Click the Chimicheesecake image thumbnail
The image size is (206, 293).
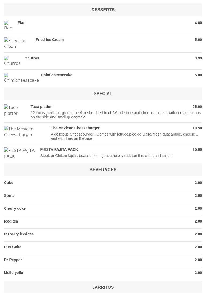click(21, 78)
